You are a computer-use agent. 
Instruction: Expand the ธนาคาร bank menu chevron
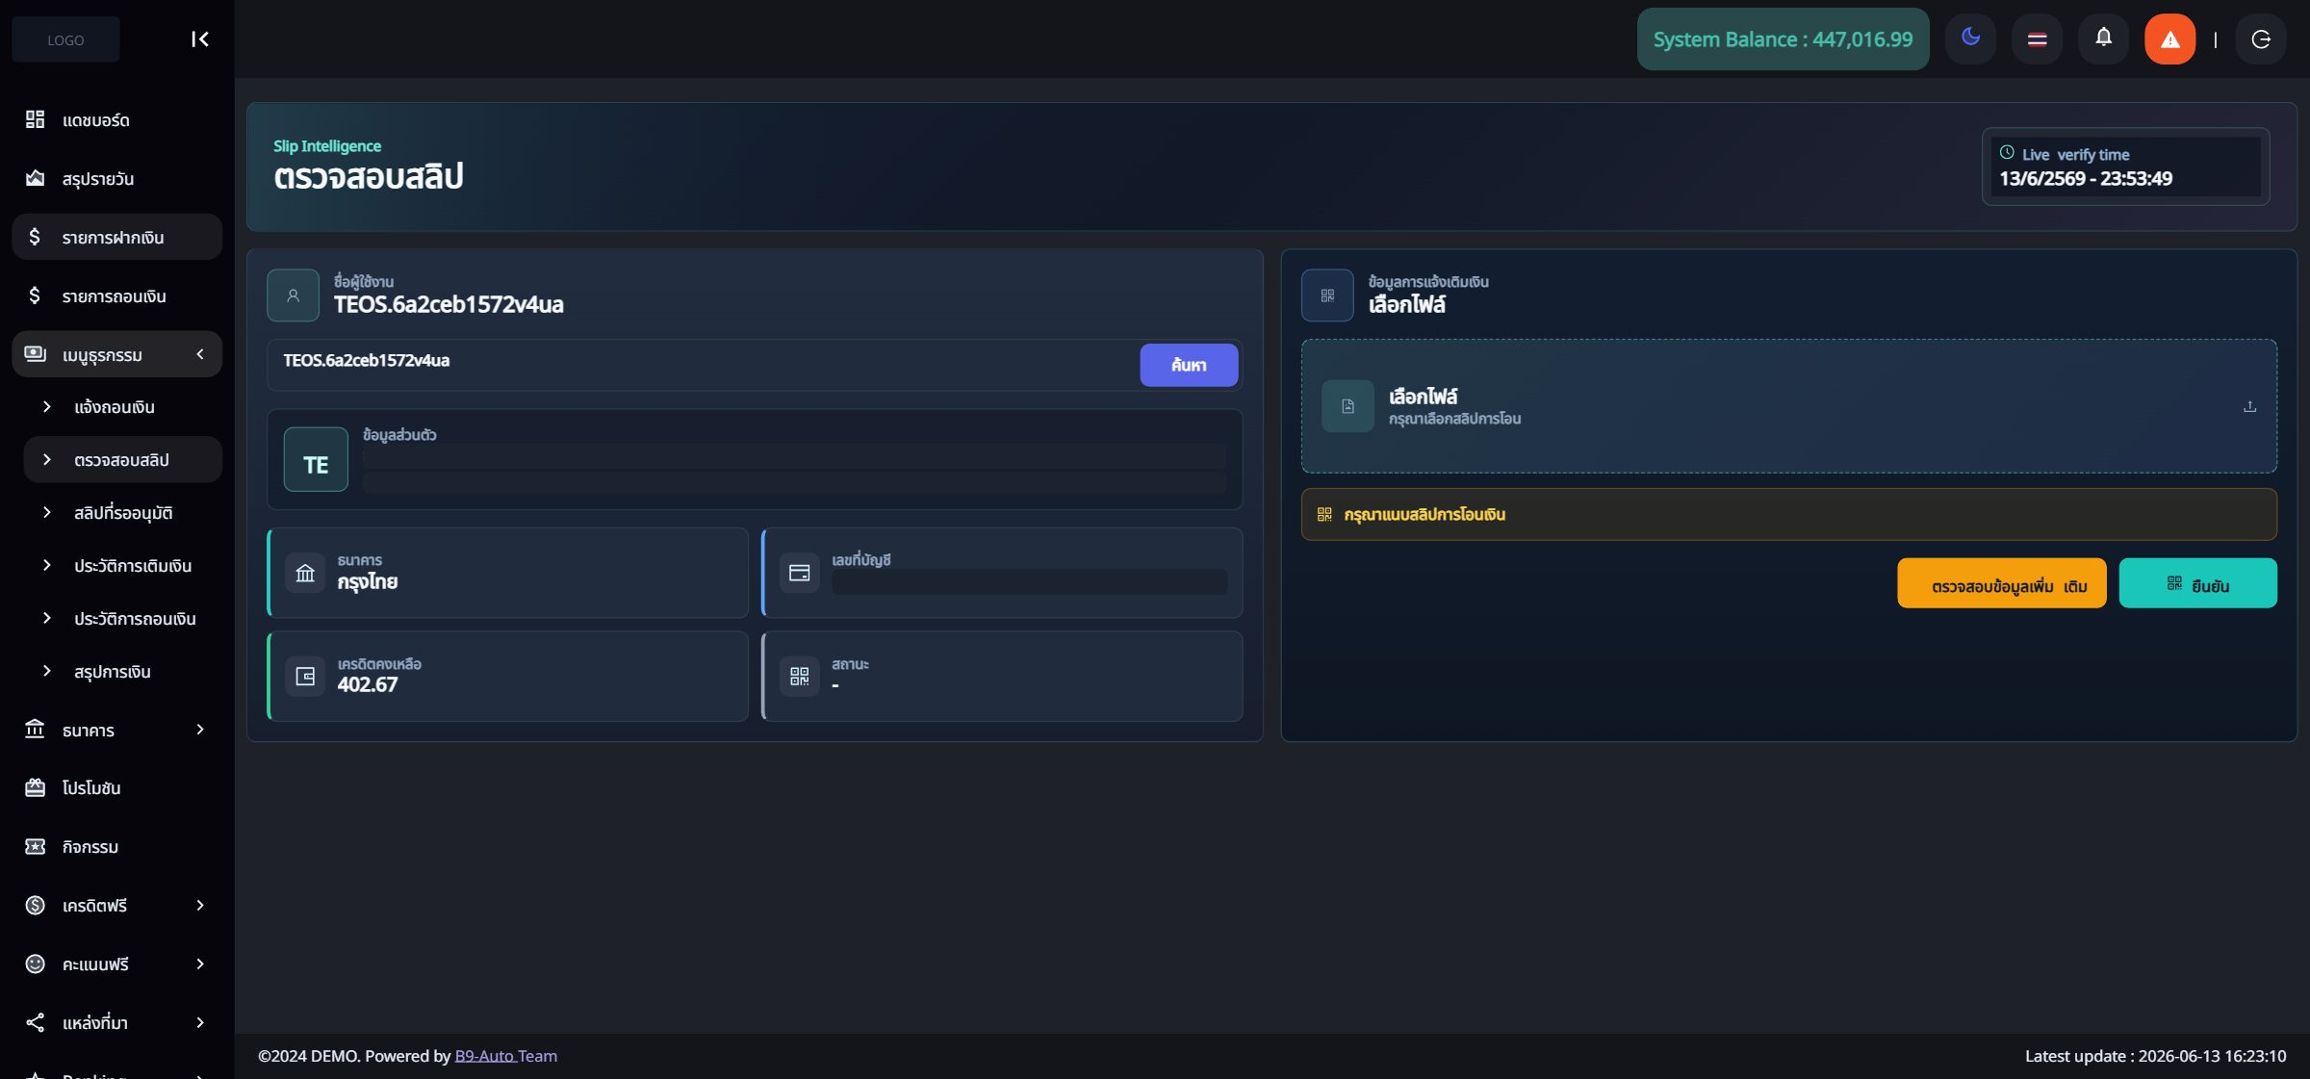pos(199,730)
